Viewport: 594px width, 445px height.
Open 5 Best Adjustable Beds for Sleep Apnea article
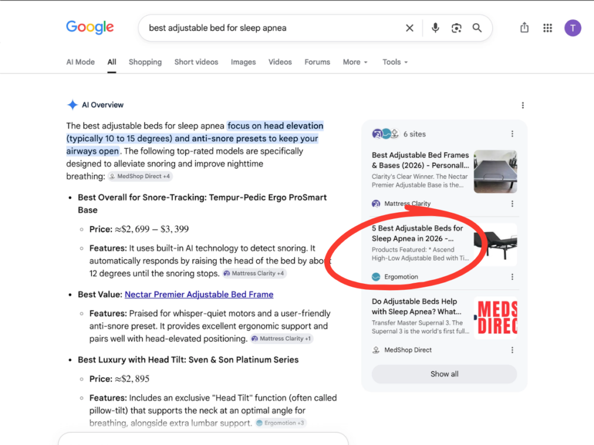click(x=417, y=234)
